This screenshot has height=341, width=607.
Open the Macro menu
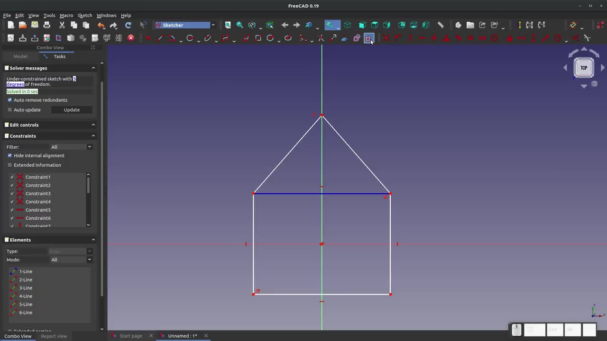[66, 15]
